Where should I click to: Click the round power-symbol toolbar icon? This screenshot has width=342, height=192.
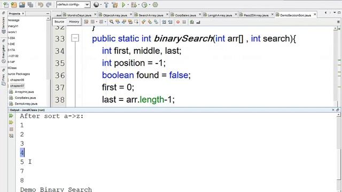(155, 5)
